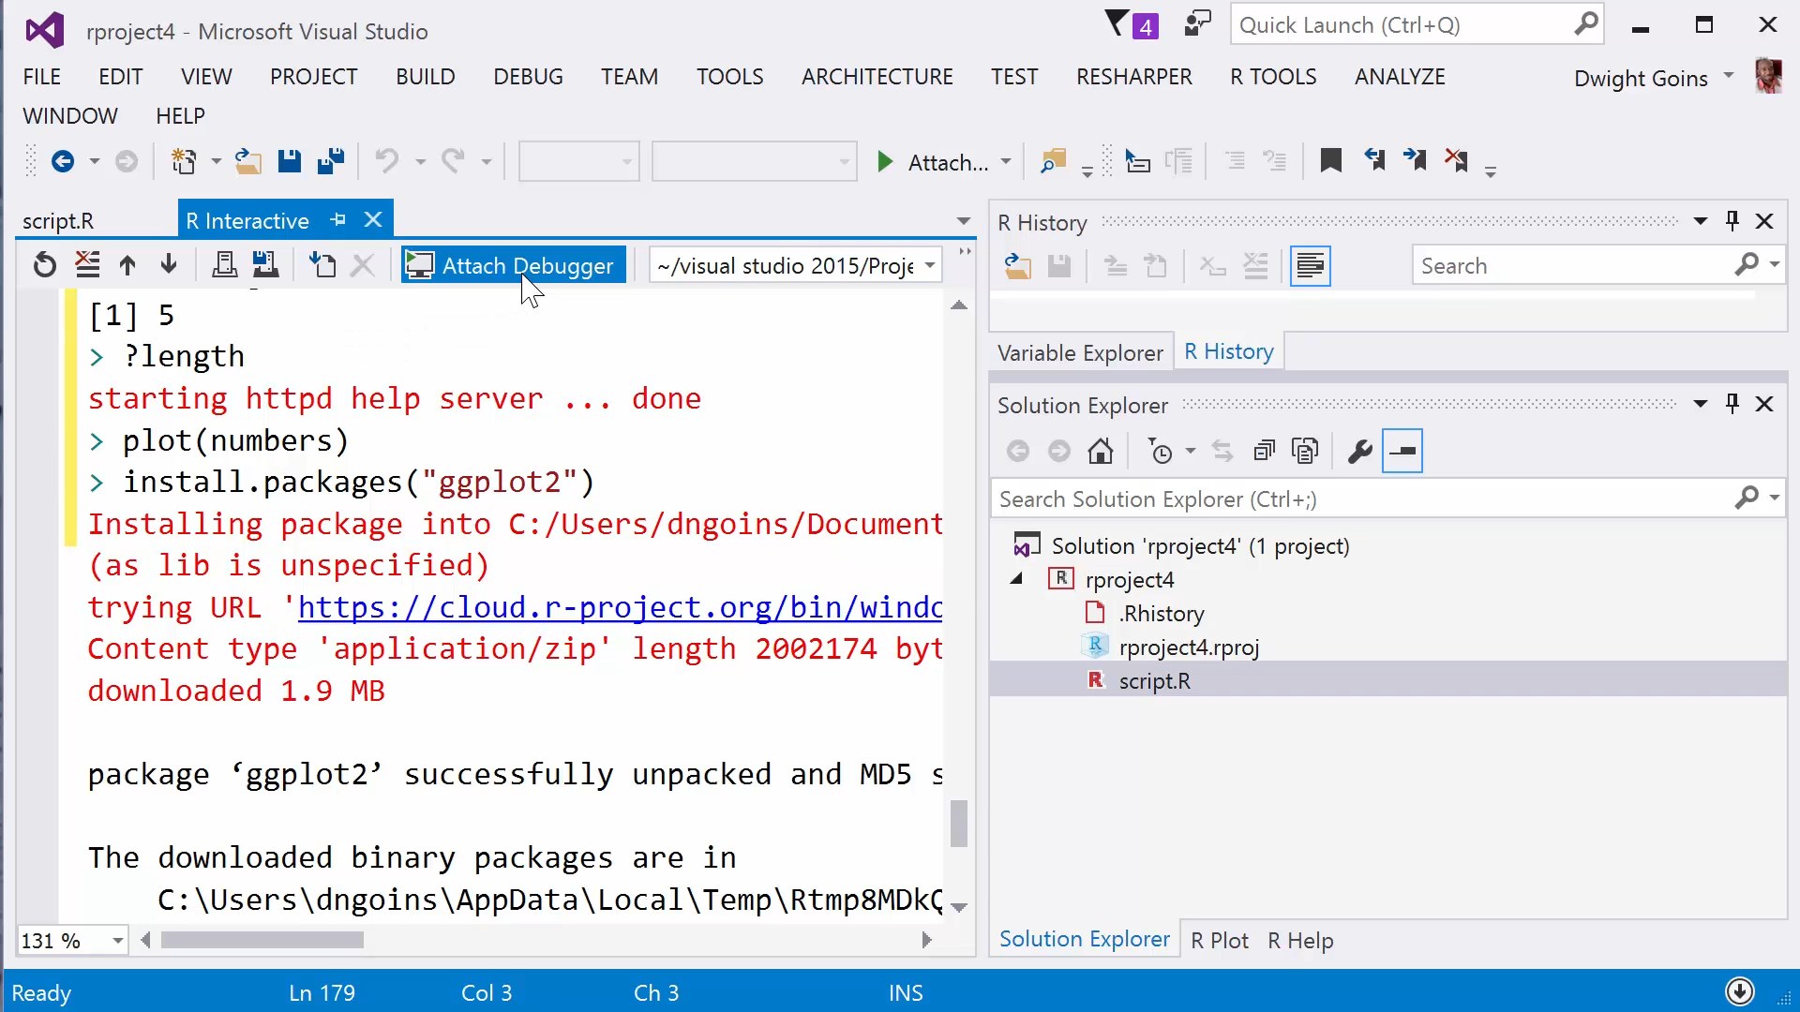Open the zoom level 131 % dropdown
This screenshot has height=1012, width=1800.
[118, 940]
